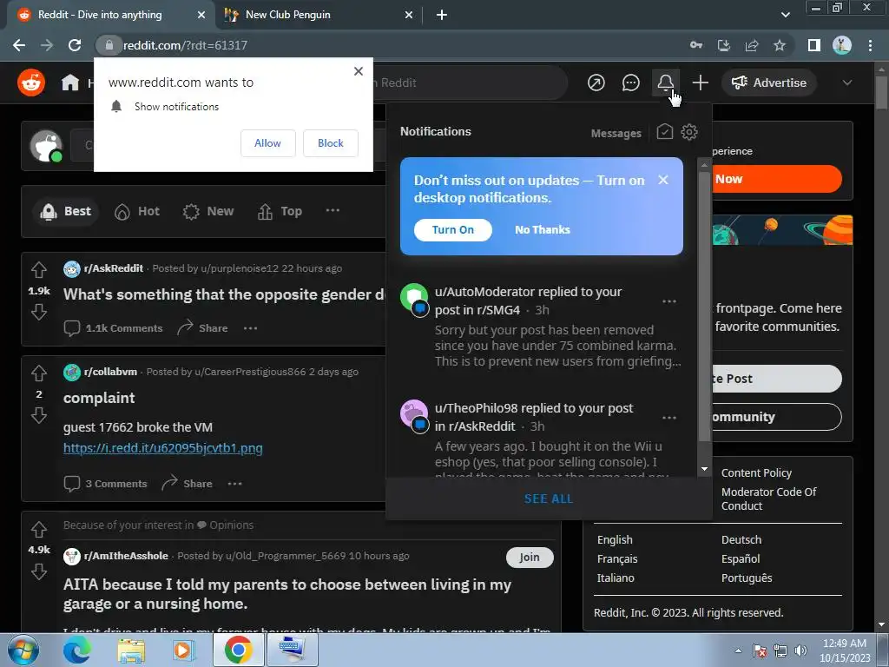This screenshot has height=667, width=889.
Task: Open Messages in notifications panel
Action: pyautogui.click(x=616, y=133)
